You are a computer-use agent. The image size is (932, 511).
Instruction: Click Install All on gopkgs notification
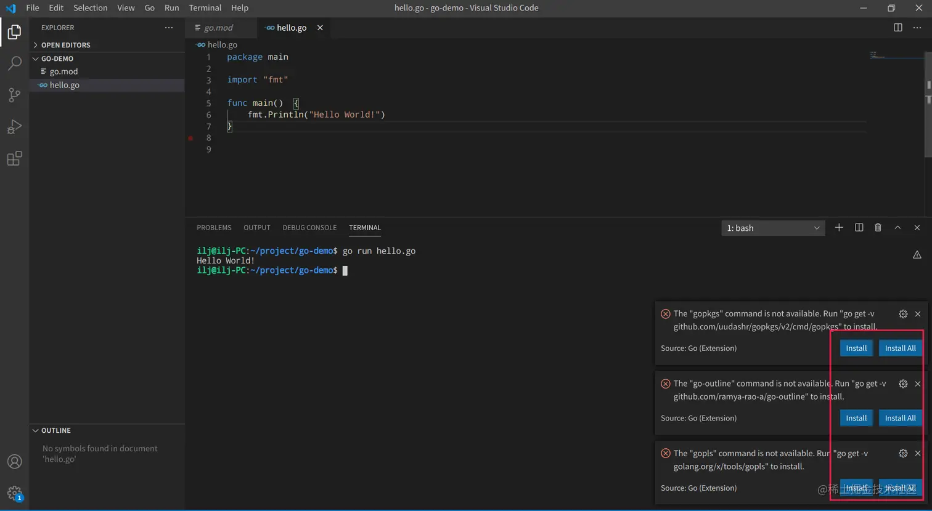coord(900,348)
